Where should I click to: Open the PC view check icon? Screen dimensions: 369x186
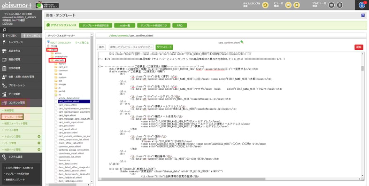pos(288,5)
